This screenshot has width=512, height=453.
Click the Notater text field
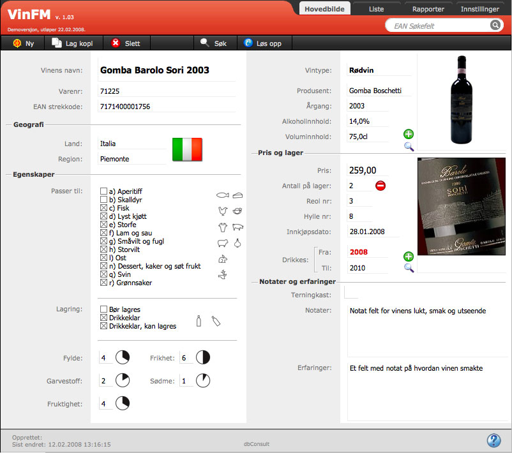426,330
